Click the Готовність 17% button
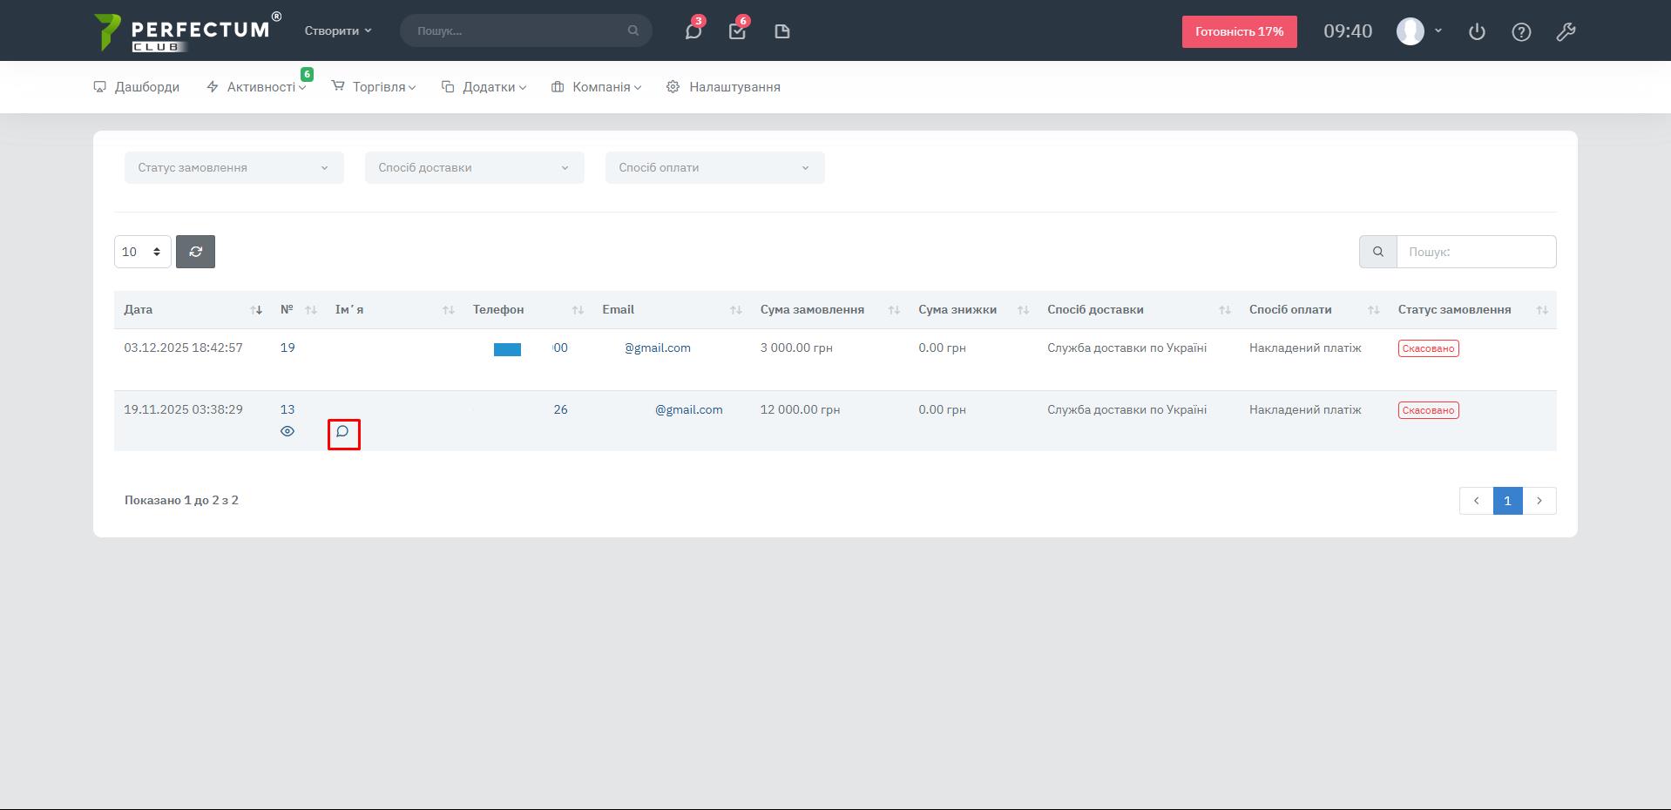Screen dimensions: 1671x810 [x=1238, y=31]
